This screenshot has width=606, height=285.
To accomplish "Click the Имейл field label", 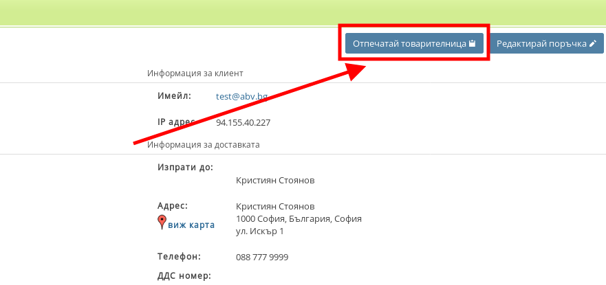I will click(x=174, y=95).
